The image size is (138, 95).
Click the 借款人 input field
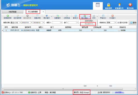(x=56, y=22)
